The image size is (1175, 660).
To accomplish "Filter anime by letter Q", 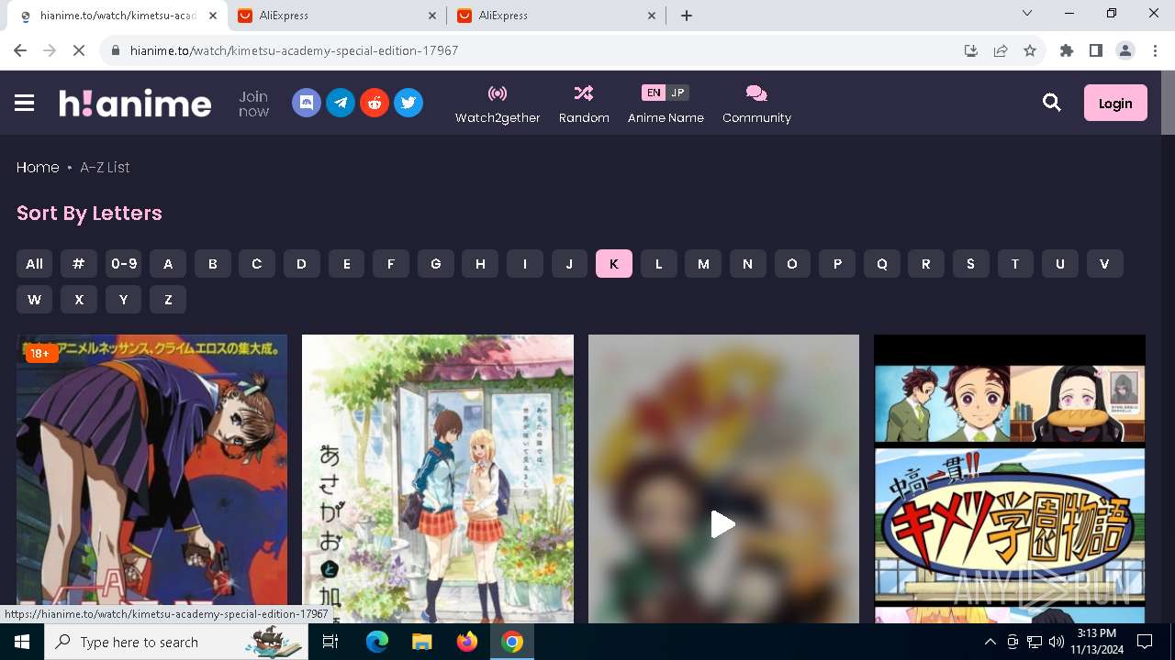I will (x=881, y=264).
